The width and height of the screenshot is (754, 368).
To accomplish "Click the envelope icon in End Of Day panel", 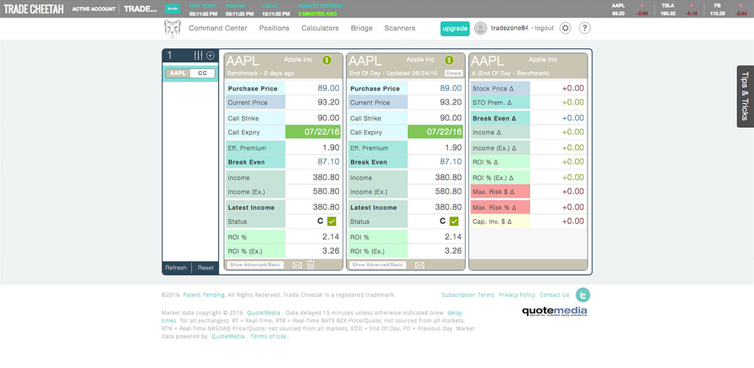I will [x=419, y=265].
